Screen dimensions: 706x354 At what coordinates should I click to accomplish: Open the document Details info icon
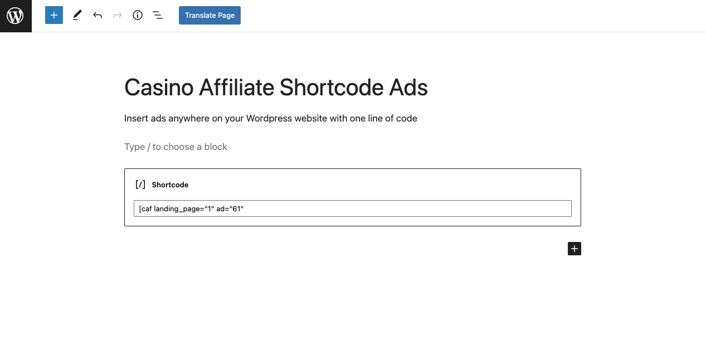[138, 15]
